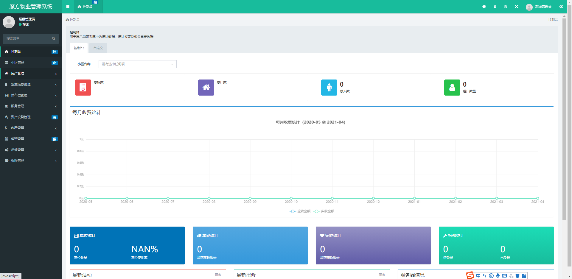Select the 控制台 tab in the top navbar
This screenshot has width=572, height=279.
point(88,7)
